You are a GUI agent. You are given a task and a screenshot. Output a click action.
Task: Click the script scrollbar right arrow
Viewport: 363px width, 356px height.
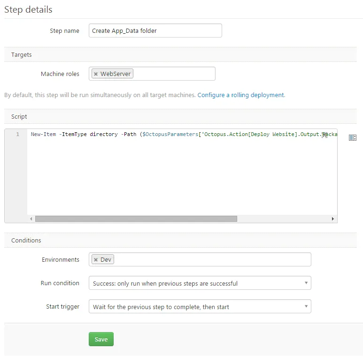(x=333, y=219)
